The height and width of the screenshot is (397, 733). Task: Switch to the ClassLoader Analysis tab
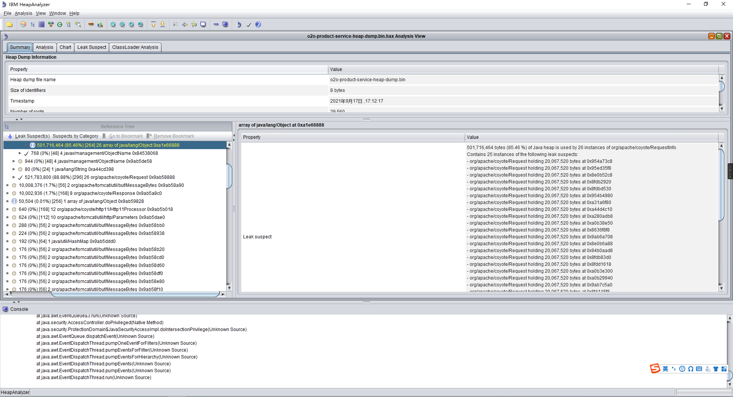click(x=135, y=47)
